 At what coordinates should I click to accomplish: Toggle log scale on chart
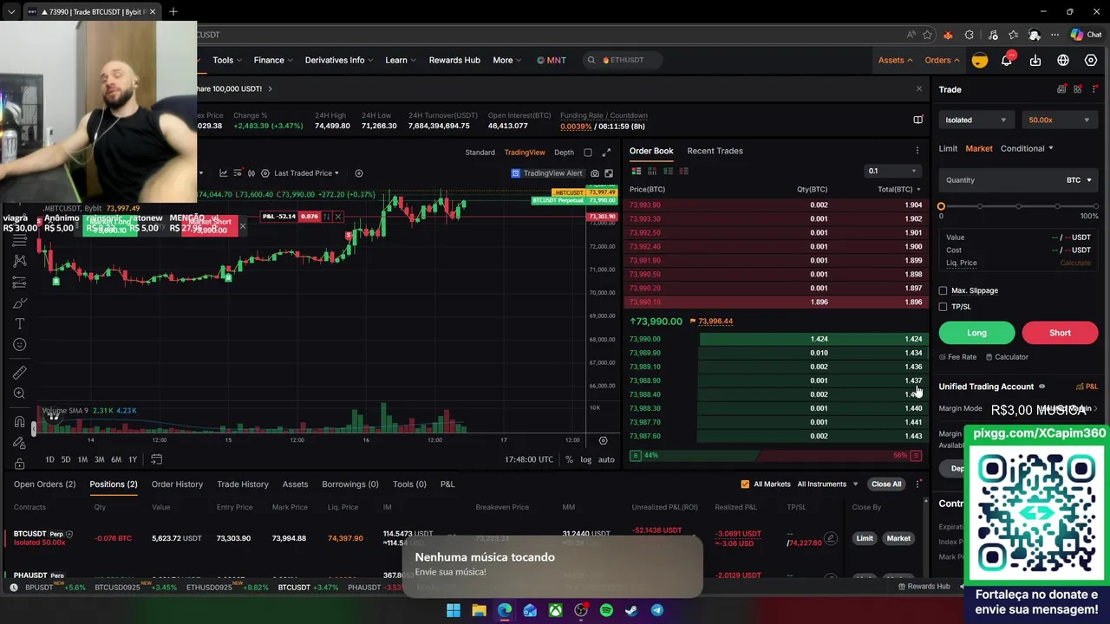pos(586,459)
